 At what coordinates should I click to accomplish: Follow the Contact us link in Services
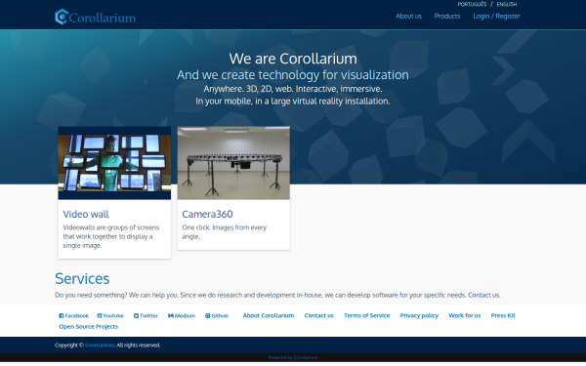coord(483,295)
